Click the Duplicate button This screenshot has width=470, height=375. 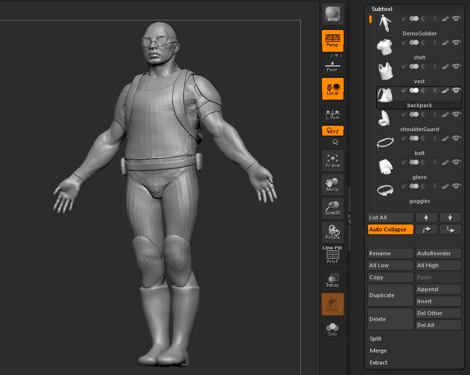click(390, 295)
